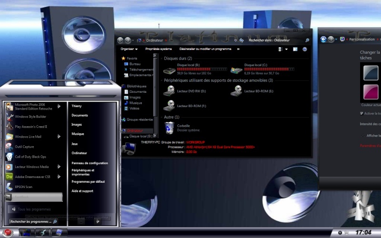381x238 pixels.
Task: Refresh the Ordinateur address bar
Action: 241,40
